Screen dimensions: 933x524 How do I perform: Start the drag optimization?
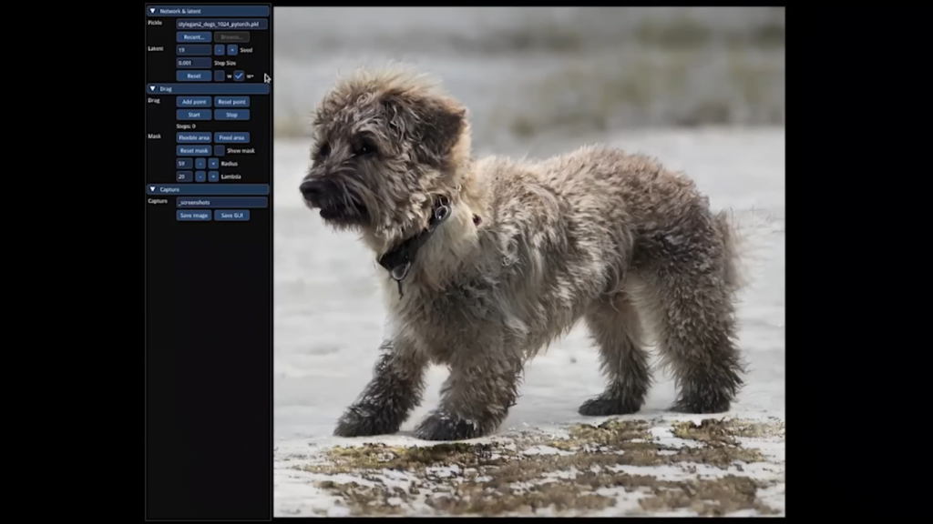coord(194,115)
